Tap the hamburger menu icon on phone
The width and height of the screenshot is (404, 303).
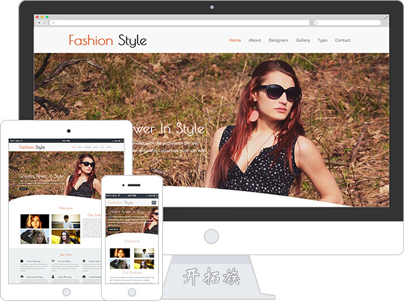coord(154,203)
